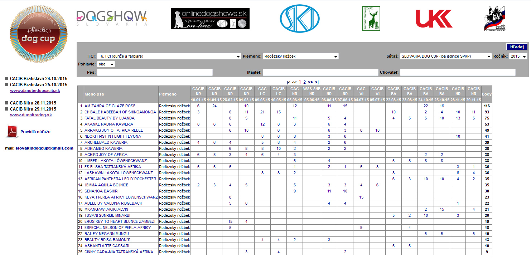Click the blue SKJ oval logo
The width and height of the screenshot is (531, 264).
(299, 18)
